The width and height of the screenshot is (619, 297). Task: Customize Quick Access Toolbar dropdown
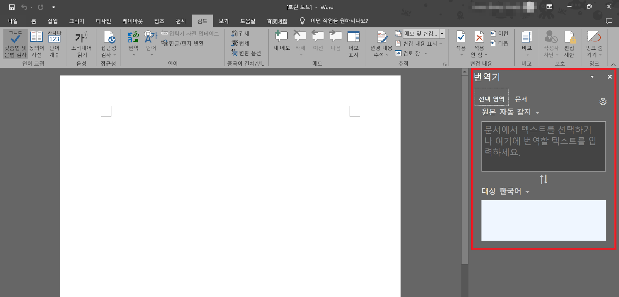point(53,7)
